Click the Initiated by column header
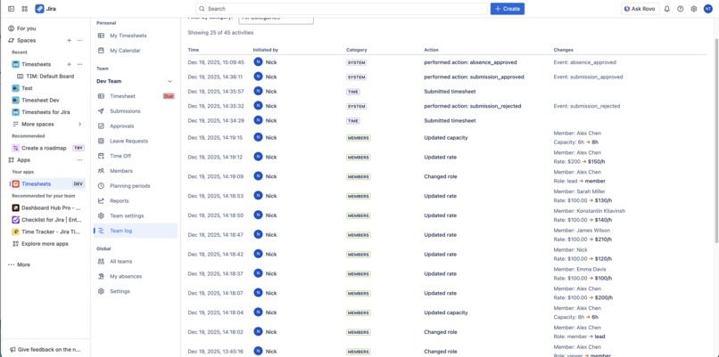Image resolution: width=719 pixels, height=357 pixels. coord(266,50)
